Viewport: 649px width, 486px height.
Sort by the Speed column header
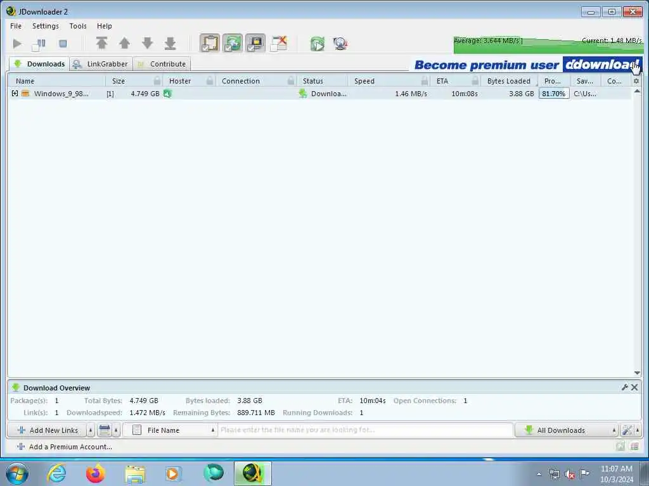364,81
